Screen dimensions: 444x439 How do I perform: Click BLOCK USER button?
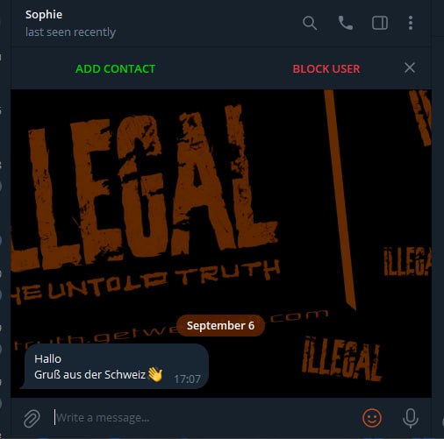click(326, 69)
